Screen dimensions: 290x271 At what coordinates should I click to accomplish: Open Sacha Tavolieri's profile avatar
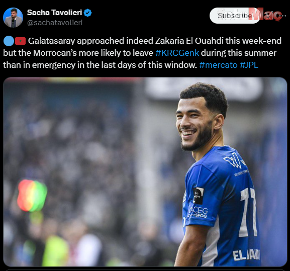(x=13, y=18)
